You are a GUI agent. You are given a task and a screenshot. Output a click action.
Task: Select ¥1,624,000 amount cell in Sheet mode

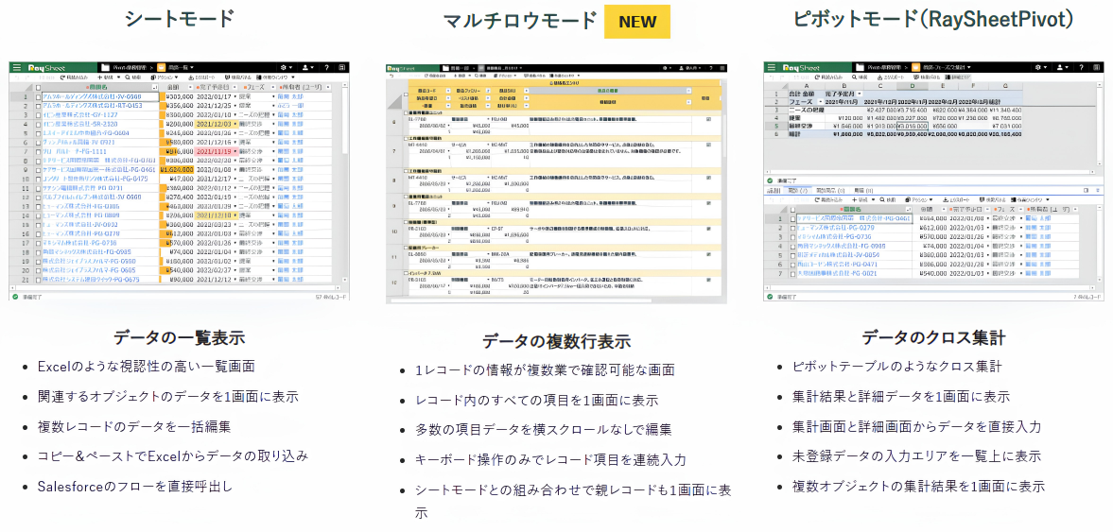[177, 169]
